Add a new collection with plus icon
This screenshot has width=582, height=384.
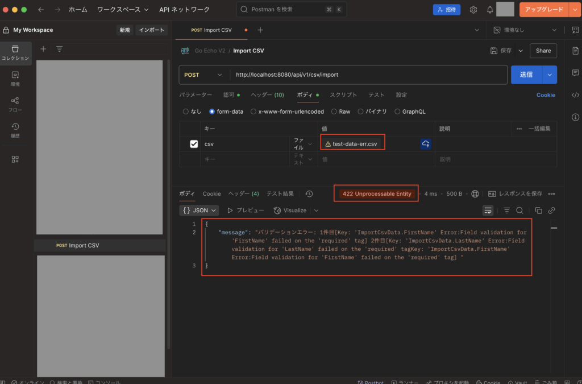(x=43, y=49)
